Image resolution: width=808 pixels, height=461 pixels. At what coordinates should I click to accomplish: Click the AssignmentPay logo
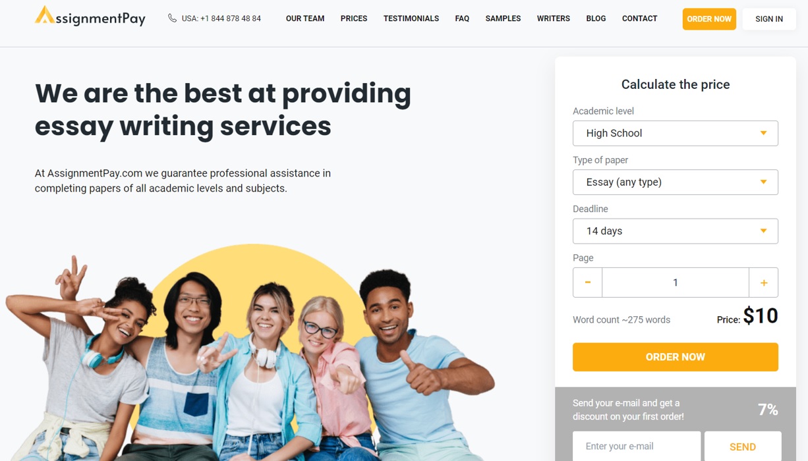90,16
